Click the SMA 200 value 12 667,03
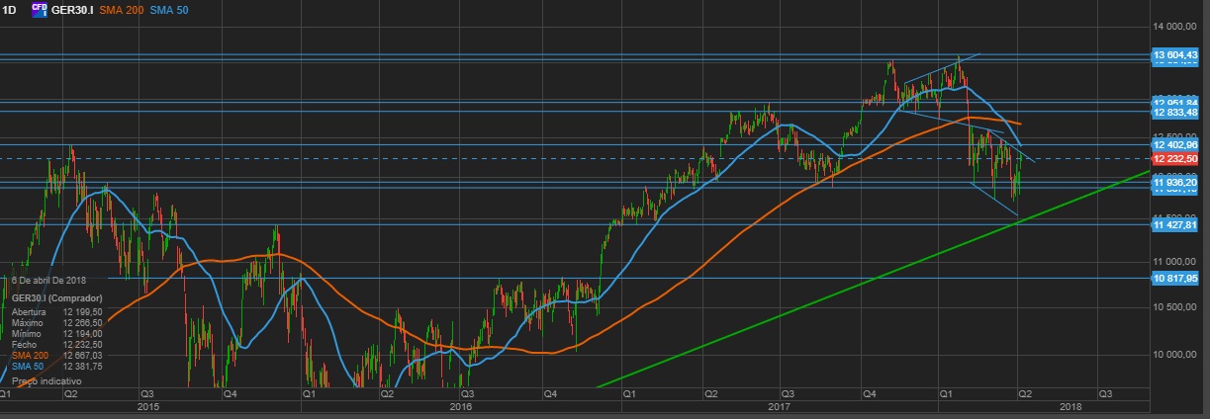 pyautogui.click(x=83, y=354)
